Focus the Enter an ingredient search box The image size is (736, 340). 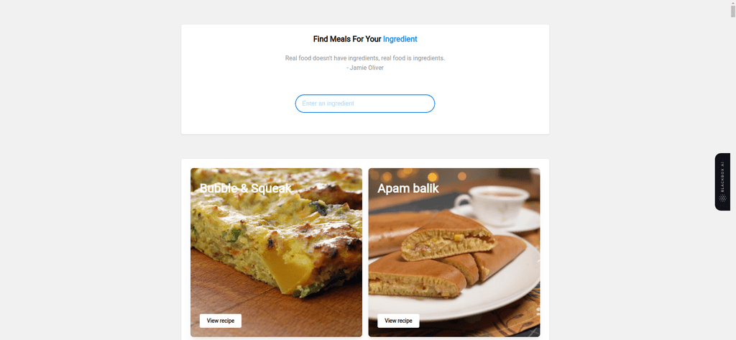[x=364, y=104]
